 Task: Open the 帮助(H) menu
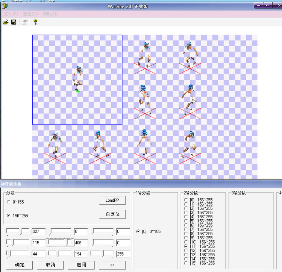point(50,14)
